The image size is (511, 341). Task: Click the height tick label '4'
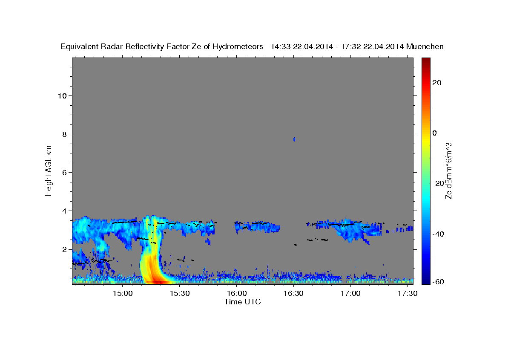64,211
